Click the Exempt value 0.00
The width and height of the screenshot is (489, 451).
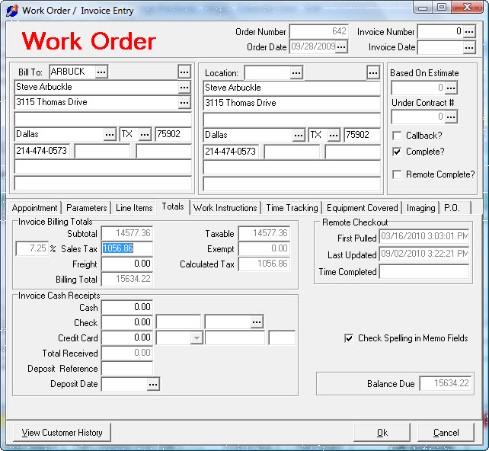[x=264, y=248]
